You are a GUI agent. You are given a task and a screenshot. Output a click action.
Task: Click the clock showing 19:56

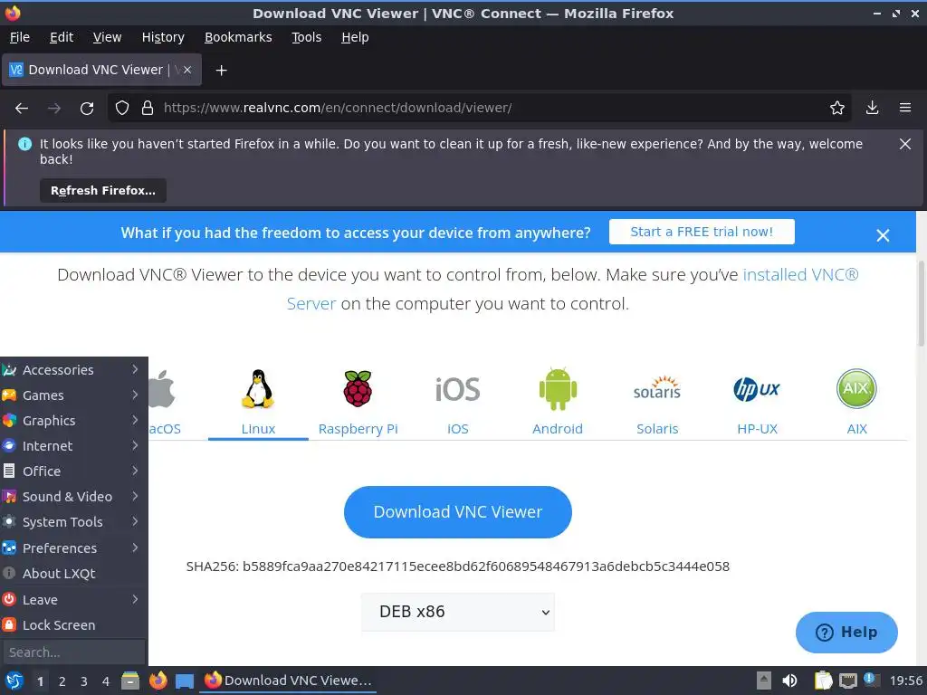click(905, 681)
